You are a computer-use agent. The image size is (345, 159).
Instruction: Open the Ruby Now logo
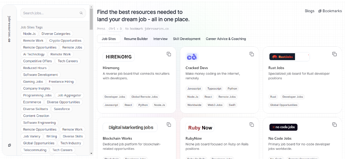tap(200, 128)
